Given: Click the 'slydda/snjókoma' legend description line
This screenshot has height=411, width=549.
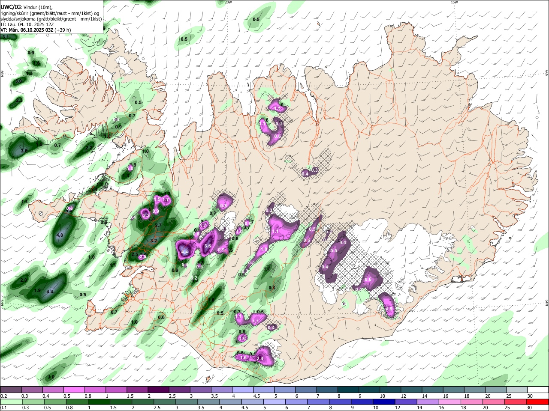Looking at the screenshot, I should [51, 19].
